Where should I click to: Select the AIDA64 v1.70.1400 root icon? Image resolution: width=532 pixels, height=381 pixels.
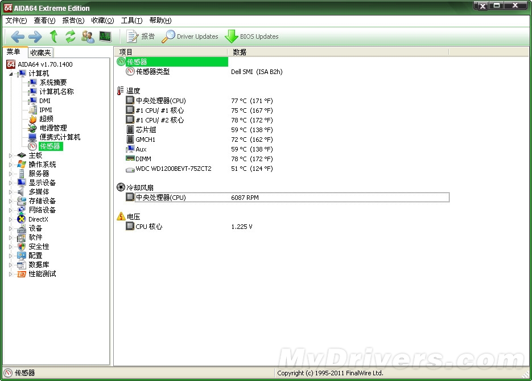coord(11,64)
